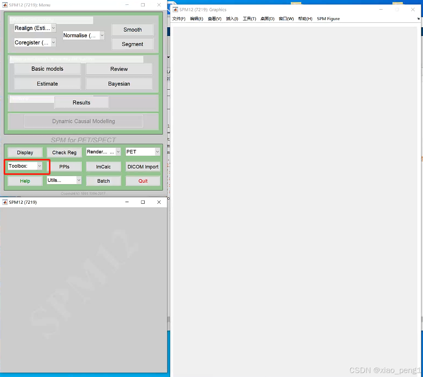Open the 文件(F) menu in Graphics window
Image resolution: width=423 pixels, height=377 pixels.
(179, 18)
